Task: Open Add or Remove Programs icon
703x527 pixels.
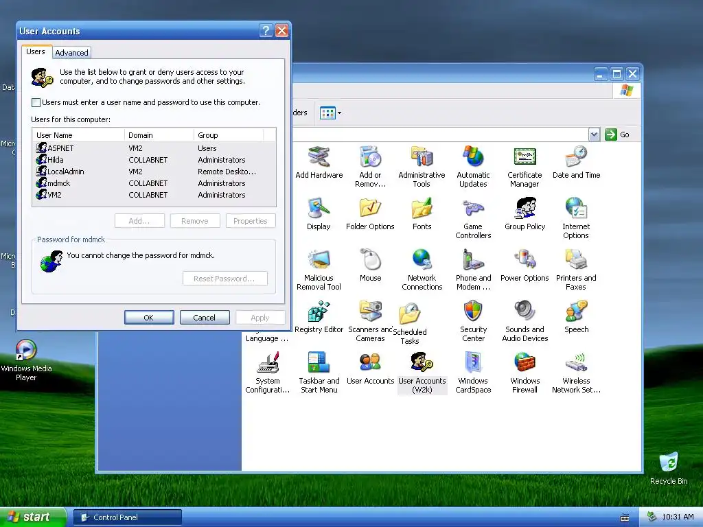Action: tap(370, 166)
